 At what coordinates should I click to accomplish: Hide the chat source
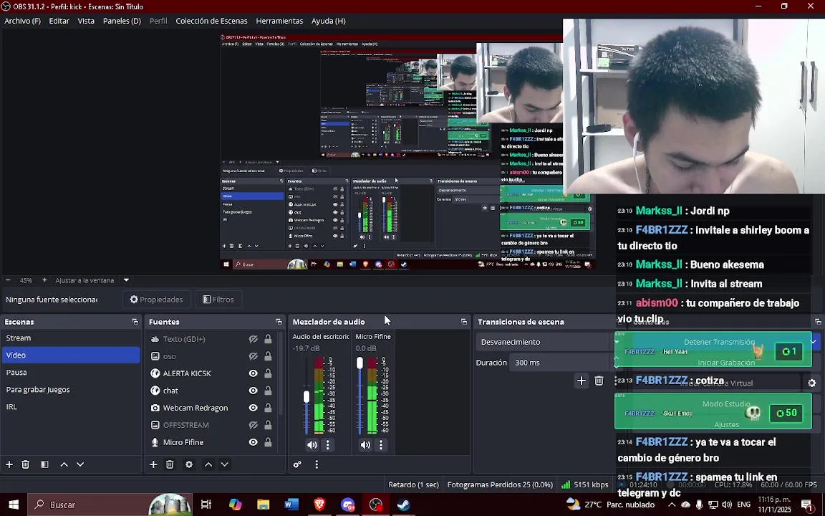click(253, 391)
